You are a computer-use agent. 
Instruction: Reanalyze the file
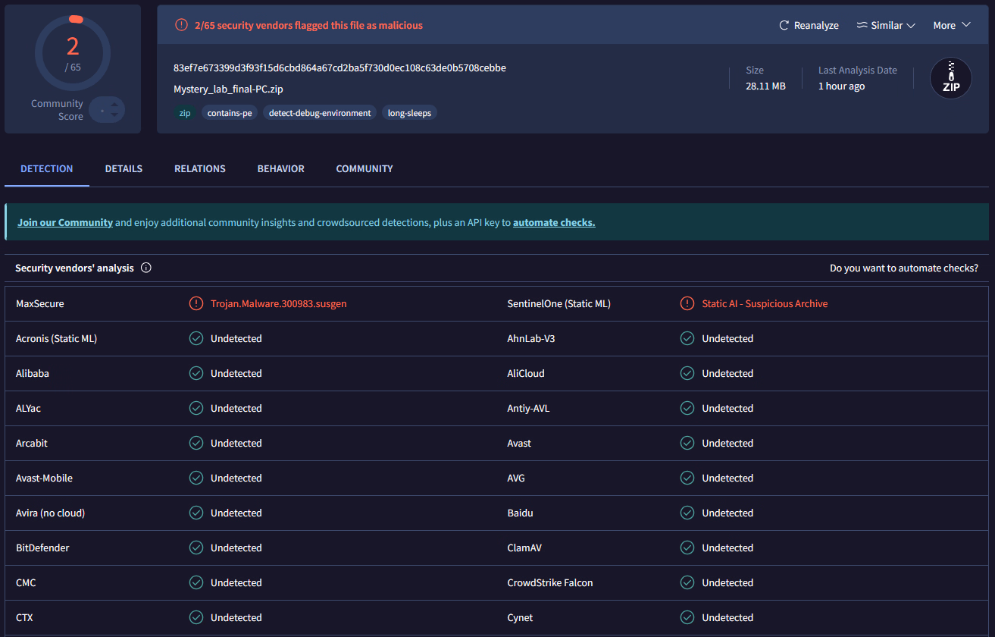click(809, 25)
